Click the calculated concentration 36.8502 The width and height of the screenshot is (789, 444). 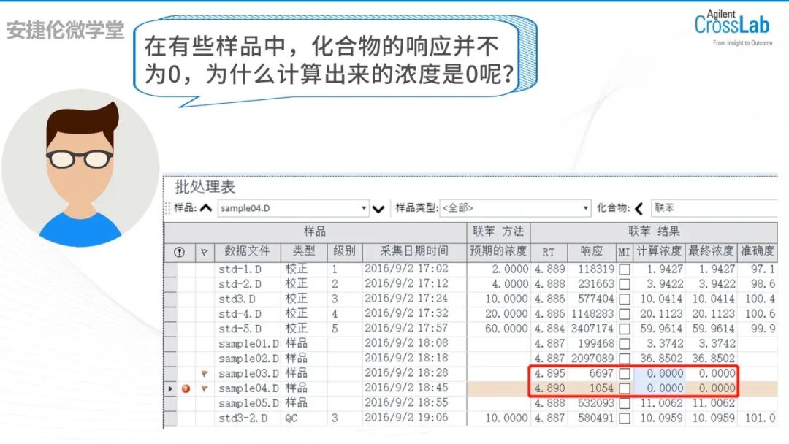pos(662,359)
